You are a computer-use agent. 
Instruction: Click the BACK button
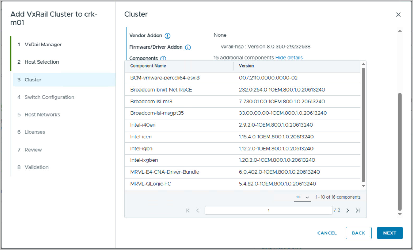click(358, 233)
